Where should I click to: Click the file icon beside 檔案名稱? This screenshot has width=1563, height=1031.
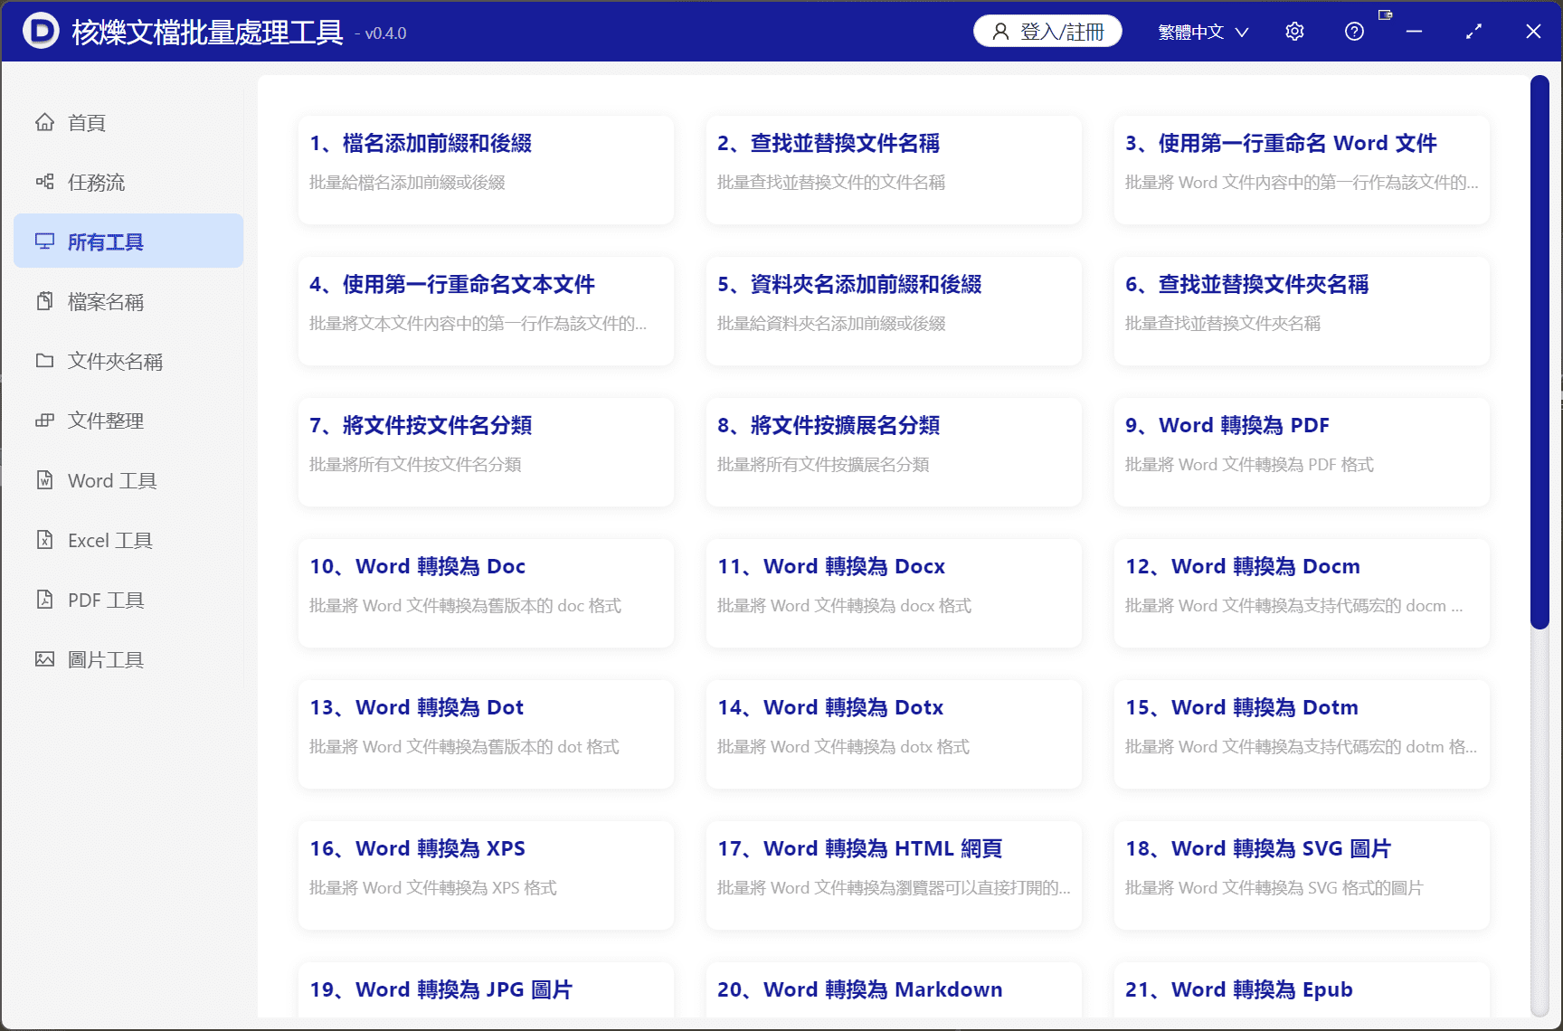pyautogui.click(x=44, y=301)
